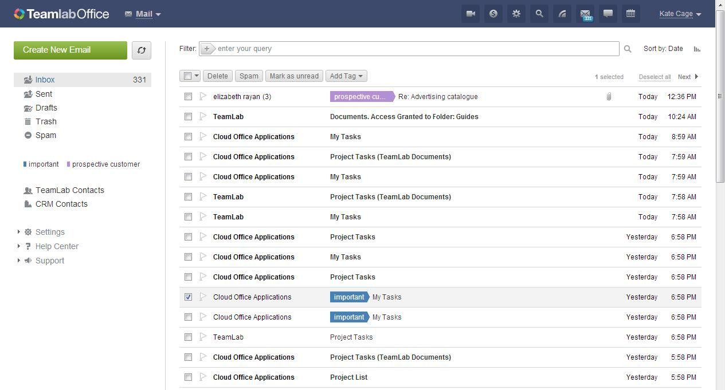The image size is (725, 390).
Task: Check the 5:58 PM Project Tasks (TeamLab Documents) checkbox
Action: click(x=188, y=357)
